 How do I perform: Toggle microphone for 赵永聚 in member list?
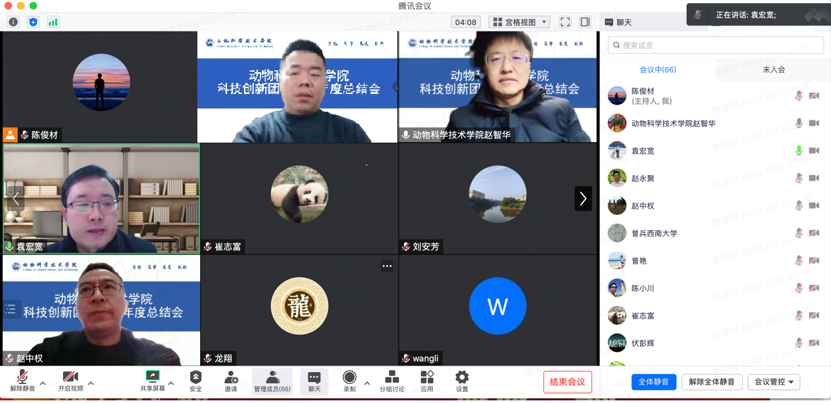click(x=799, y=178)
